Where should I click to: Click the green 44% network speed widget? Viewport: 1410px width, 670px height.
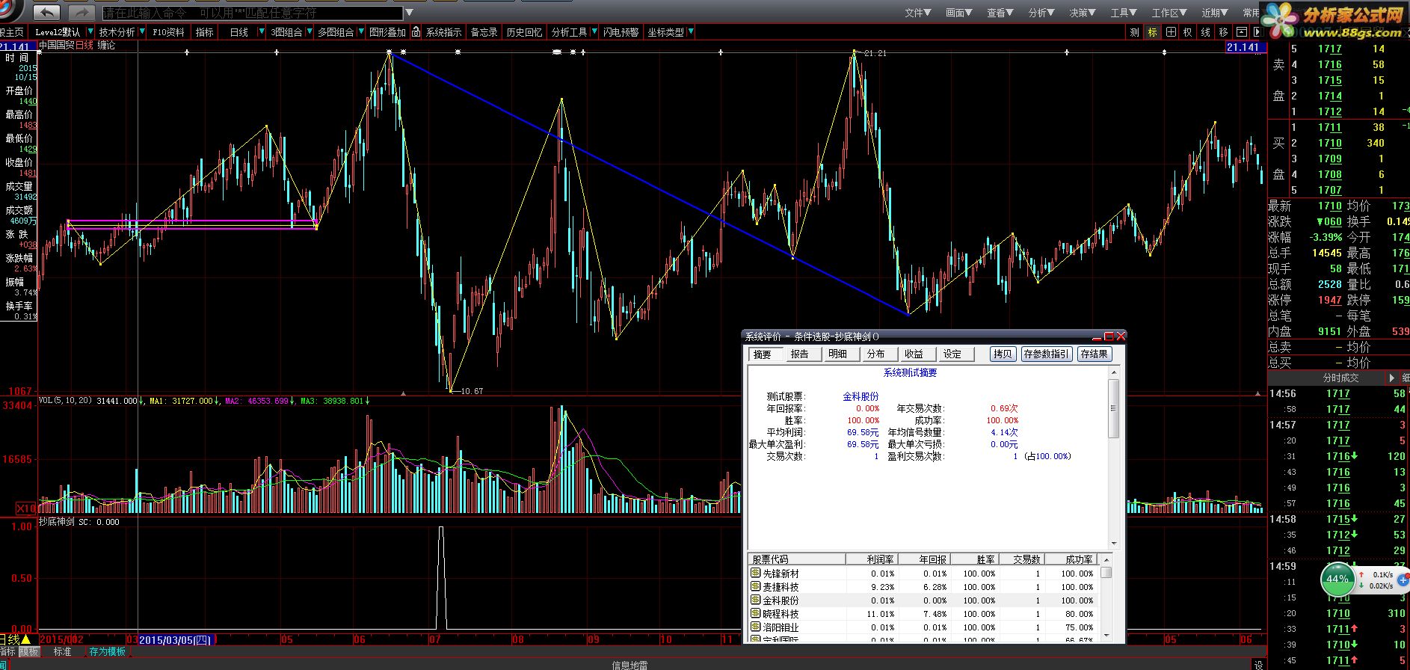pos(1337,579)
